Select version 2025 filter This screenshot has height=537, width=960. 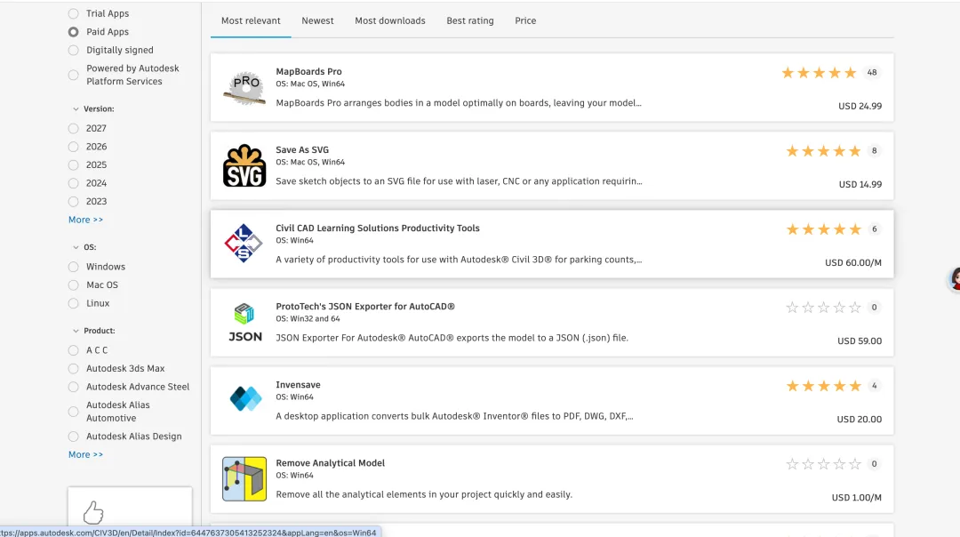(74, 165)
